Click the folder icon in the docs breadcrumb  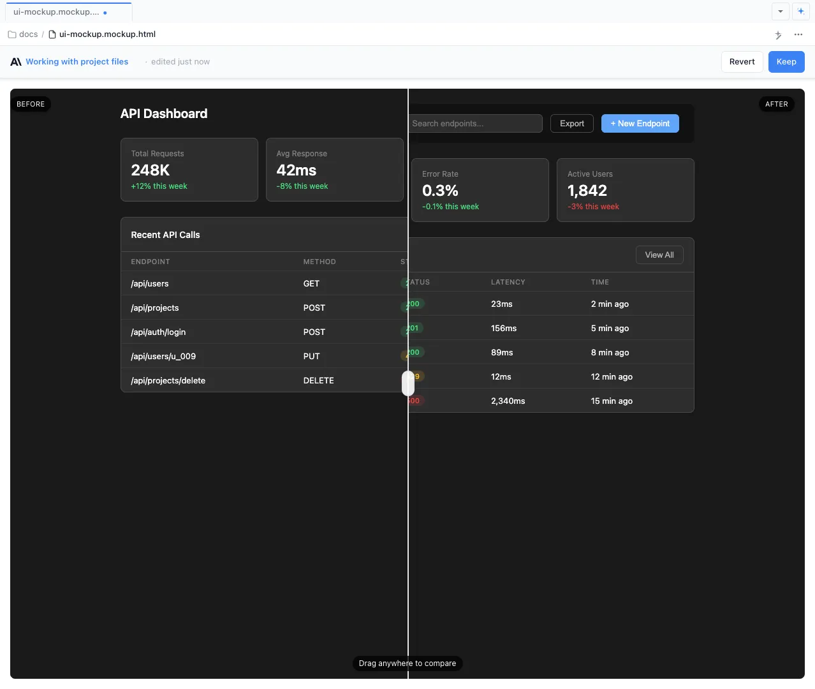(10, 34)
